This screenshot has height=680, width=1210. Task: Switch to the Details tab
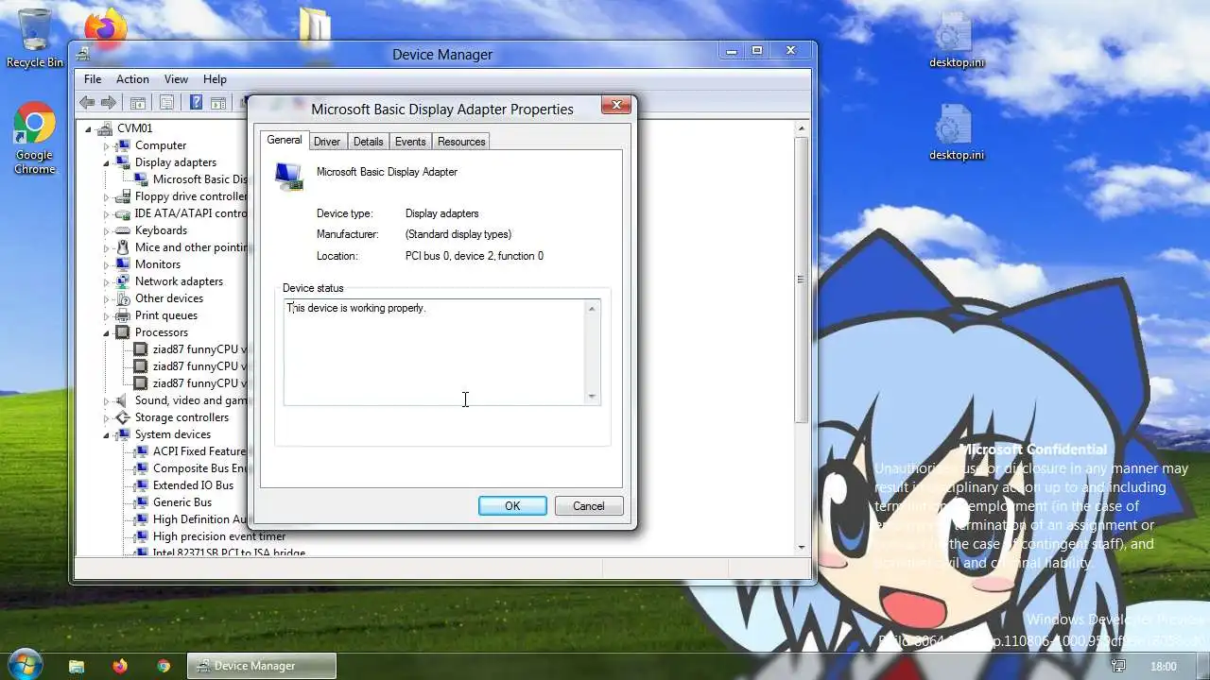[368, 142]
